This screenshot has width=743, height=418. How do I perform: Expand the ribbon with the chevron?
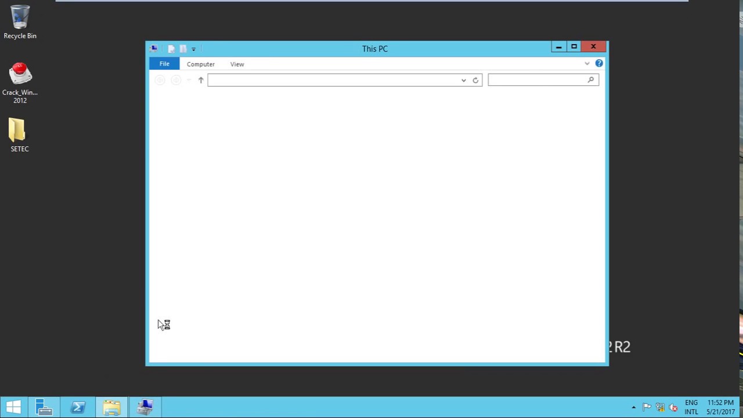tap(587, 64)
